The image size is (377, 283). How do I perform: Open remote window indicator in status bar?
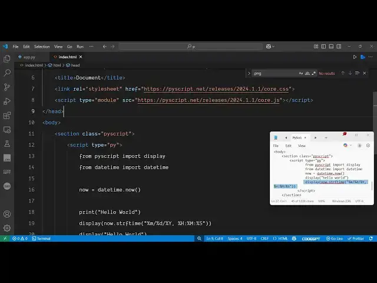(5, 238)
